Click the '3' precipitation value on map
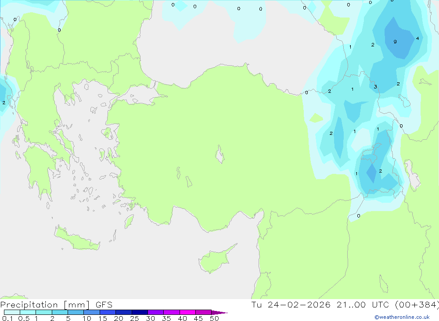439x321 pixels. coord(375,87)
